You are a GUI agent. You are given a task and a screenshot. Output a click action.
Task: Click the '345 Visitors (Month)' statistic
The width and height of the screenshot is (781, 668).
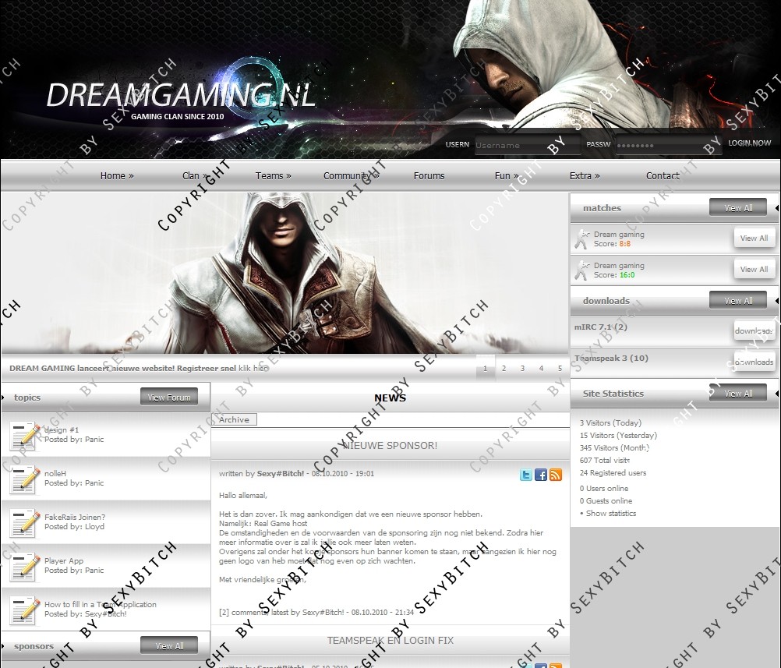pos(614,448)
